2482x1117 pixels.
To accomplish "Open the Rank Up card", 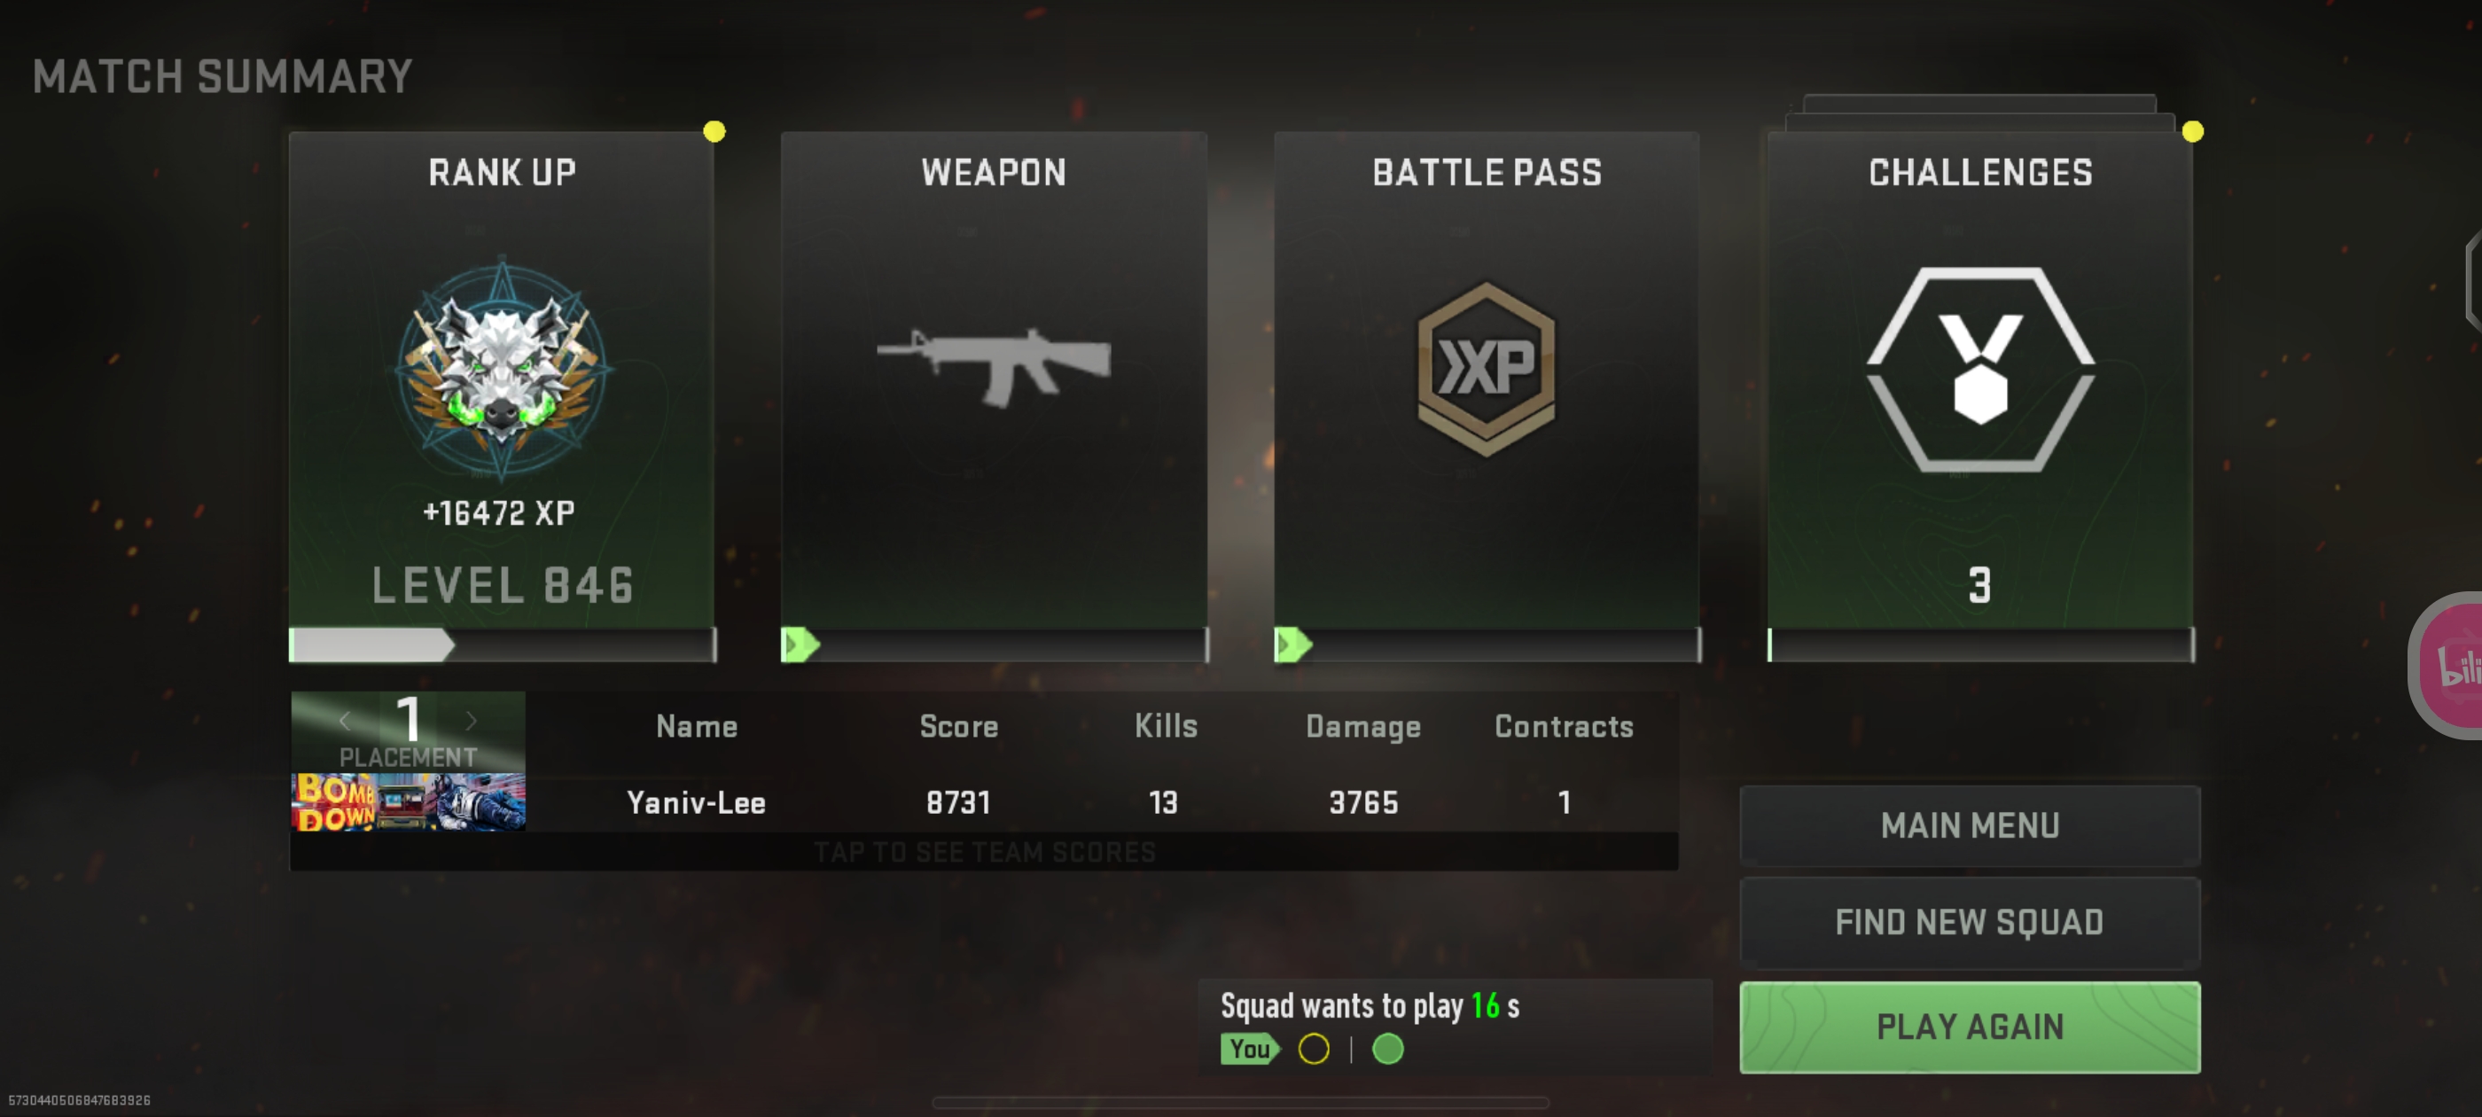I will point(502,396).
